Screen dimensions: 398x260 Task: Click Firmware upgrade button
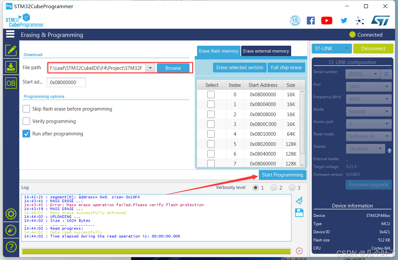coord(369,185)
